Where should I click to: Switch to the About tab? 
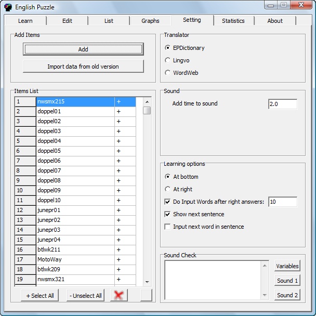[x=275, y=21]
